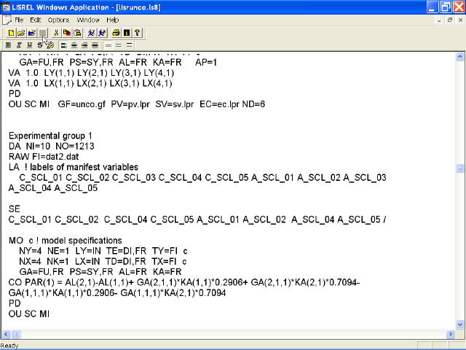
Task: Open the File menu
Action: pyautogui.click(x=19, y=20)
